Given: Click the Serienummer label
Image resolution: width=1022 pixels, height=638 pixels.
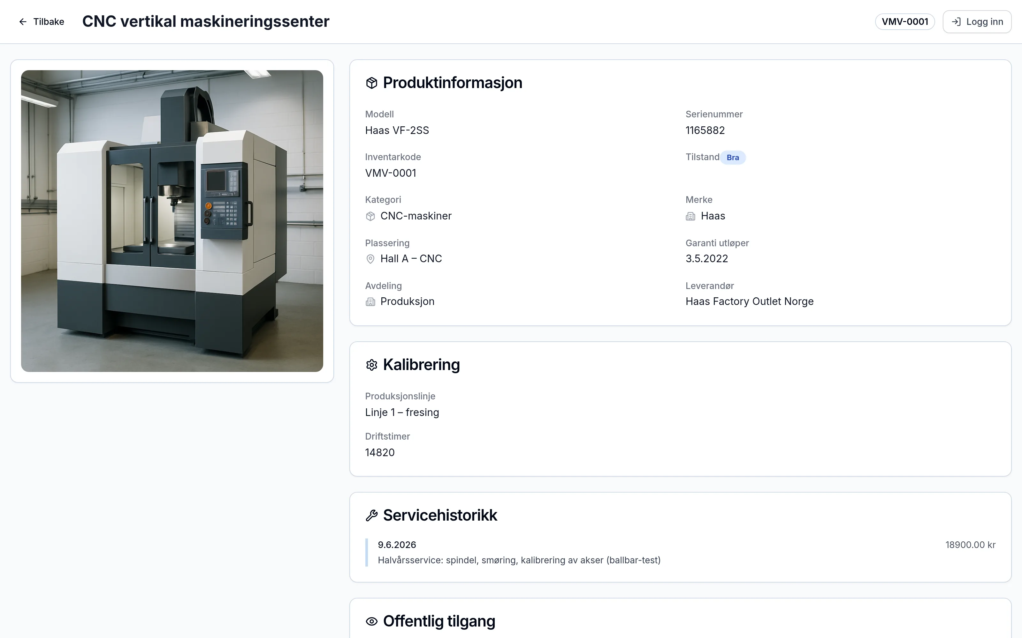Looking at the screenshot, I should click(714, 114).
